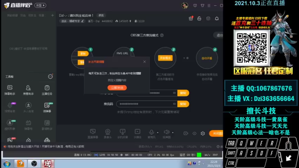299x168 pixels.
Task: Copy the 推流码 with 复制 button
Action: click(183, 104)
